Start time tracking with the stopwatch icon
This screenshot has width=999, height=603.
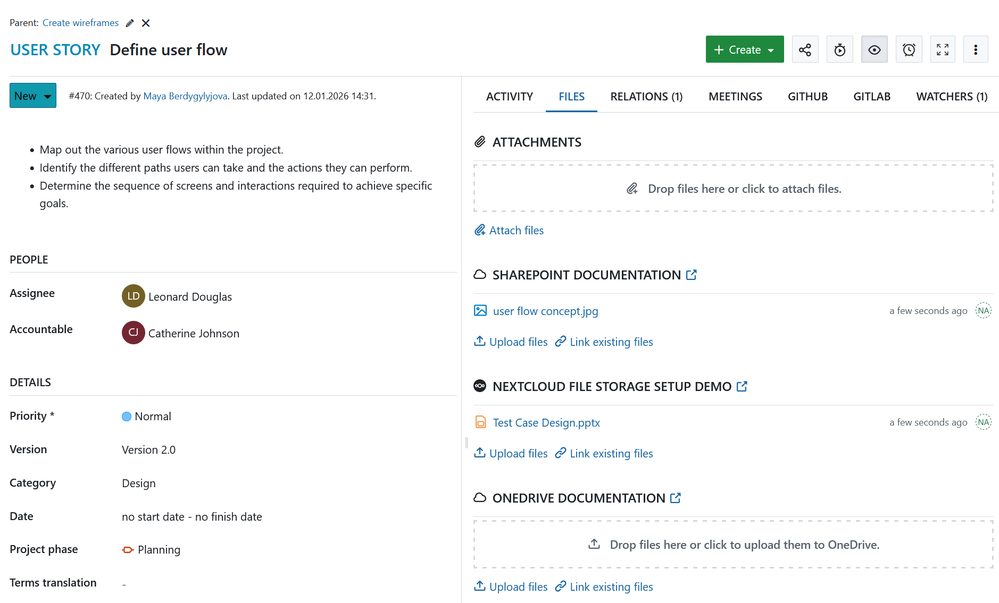(x=839, y=49)
